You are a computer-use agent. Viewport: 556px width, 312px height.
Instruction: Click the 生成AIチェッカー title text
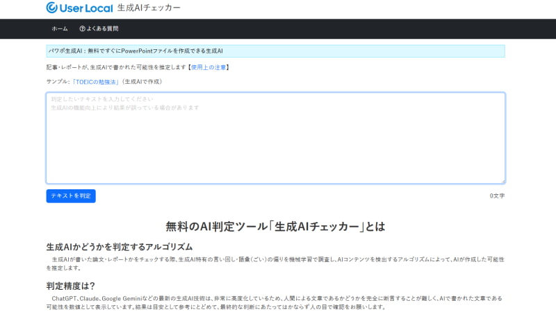[x=149, y=8]
